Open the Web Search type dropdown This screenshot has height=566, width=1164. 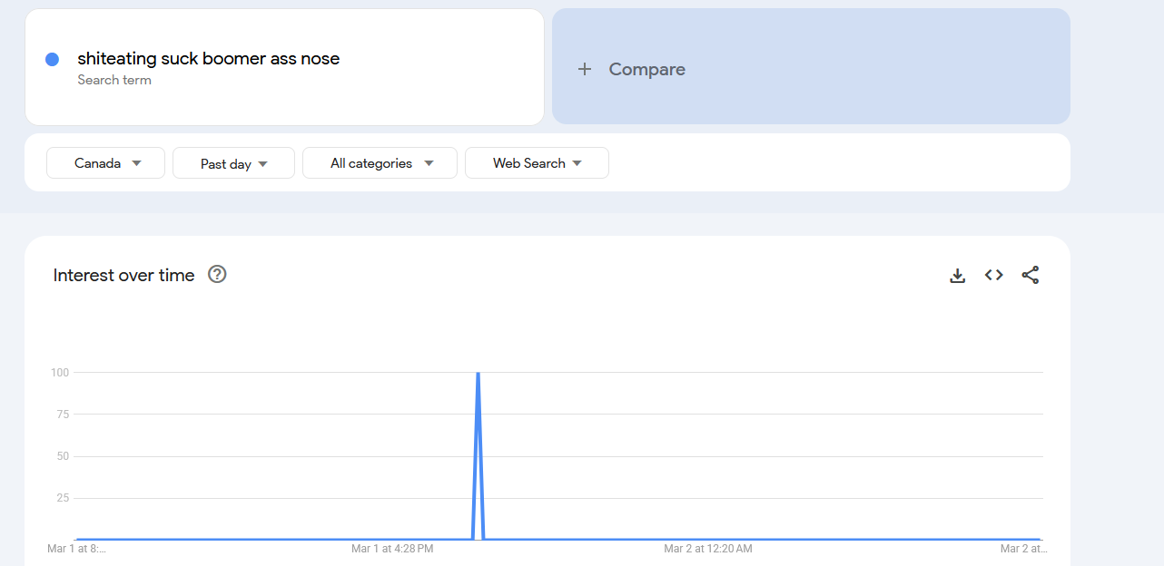point(537,163)
